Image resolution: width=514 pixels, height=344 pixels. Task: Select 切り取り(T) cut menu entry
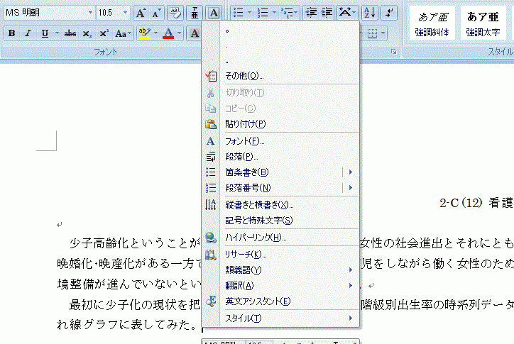280,93
